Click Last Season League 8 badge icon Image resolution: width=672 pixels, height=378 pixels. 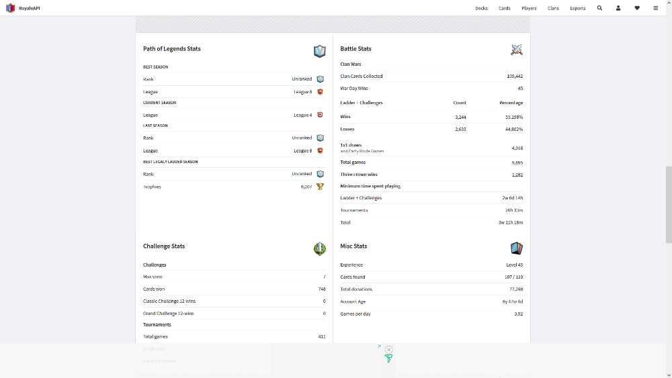tap(320, 150)
